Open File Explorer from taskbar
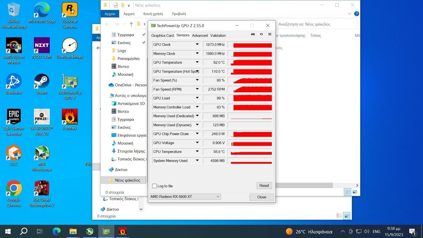 [x=73, y=231]
